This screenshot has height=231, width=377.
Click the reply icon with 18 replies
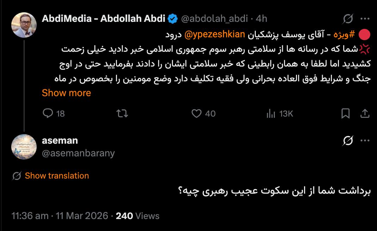[48, 113]
